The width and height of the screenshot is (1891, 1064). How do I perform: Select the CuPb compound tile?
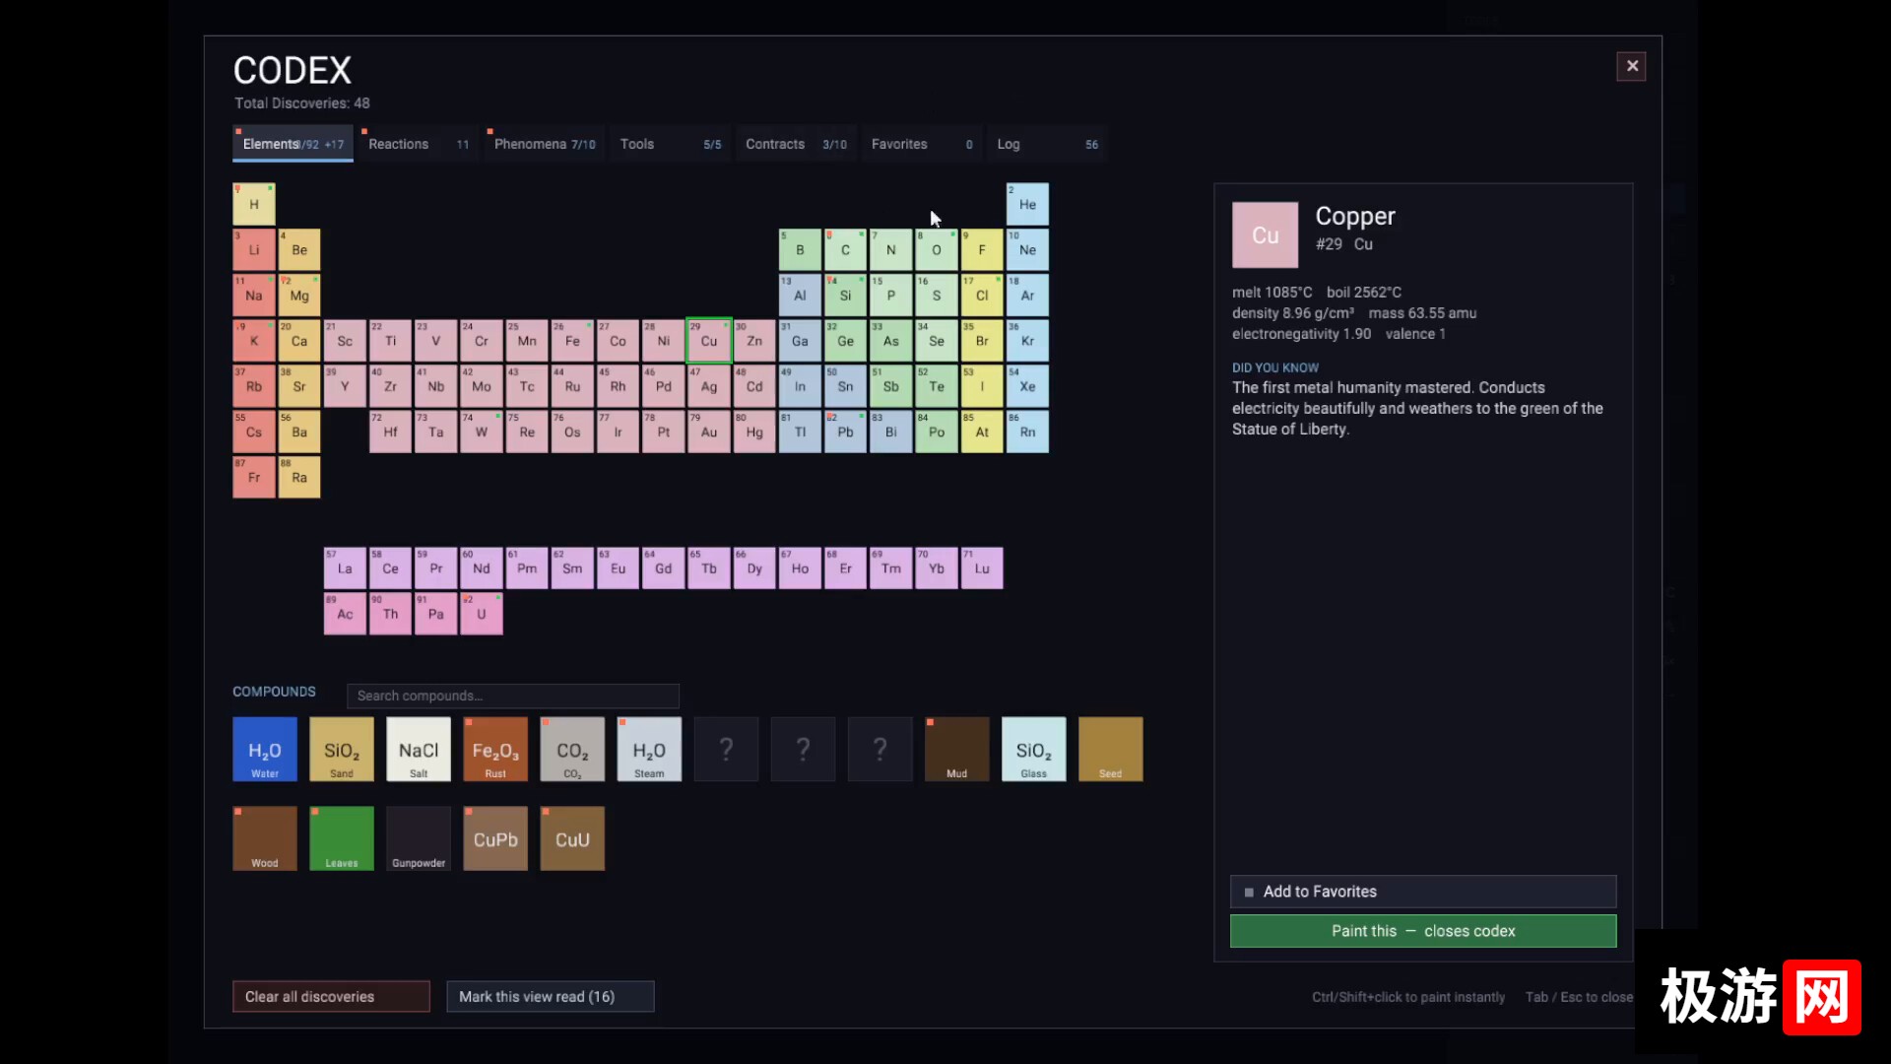click(495, 838)
